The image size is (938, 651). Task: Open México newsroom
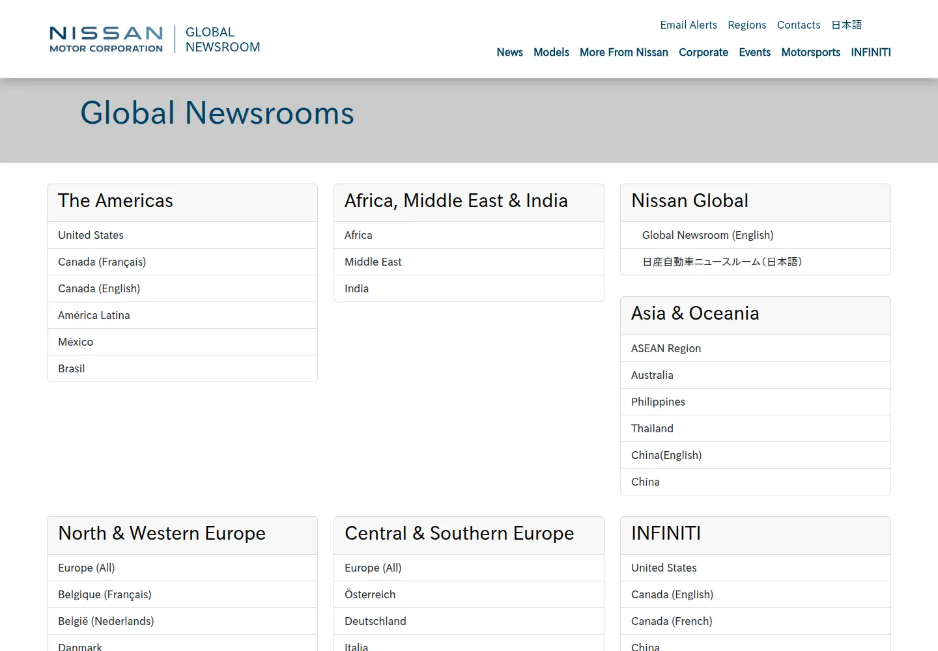click(x=182, y=342)
